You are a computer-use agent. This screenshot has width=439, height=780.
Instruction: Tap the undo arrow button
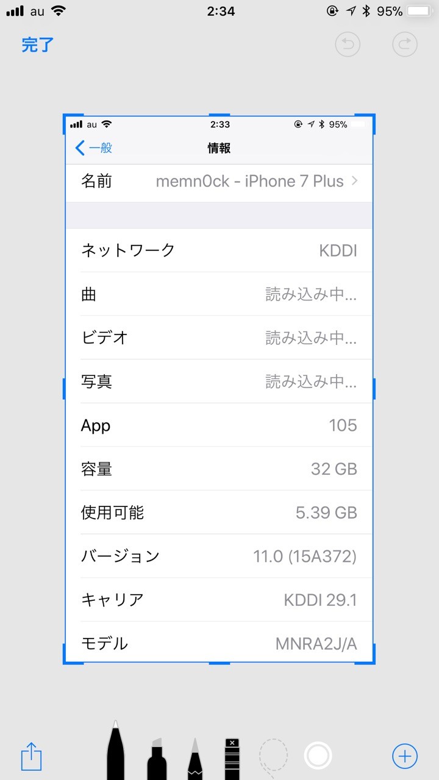click(348, 44)
